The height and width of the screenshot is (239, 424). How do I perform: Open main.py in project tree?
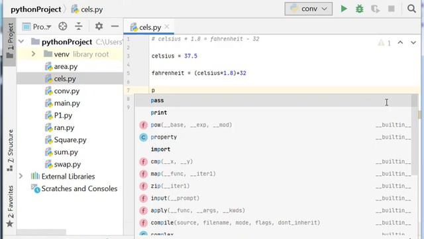(67, 104)
